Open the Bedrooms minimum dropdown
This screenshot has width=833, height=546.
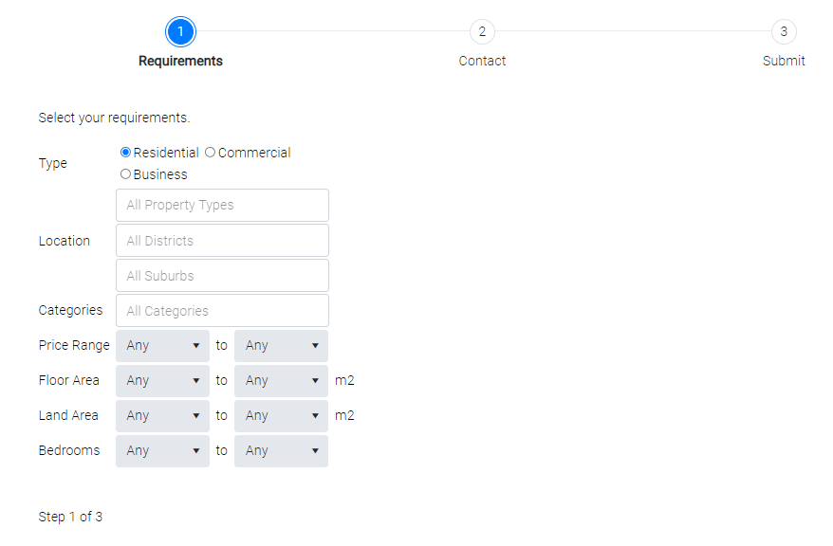pos(162,450)
